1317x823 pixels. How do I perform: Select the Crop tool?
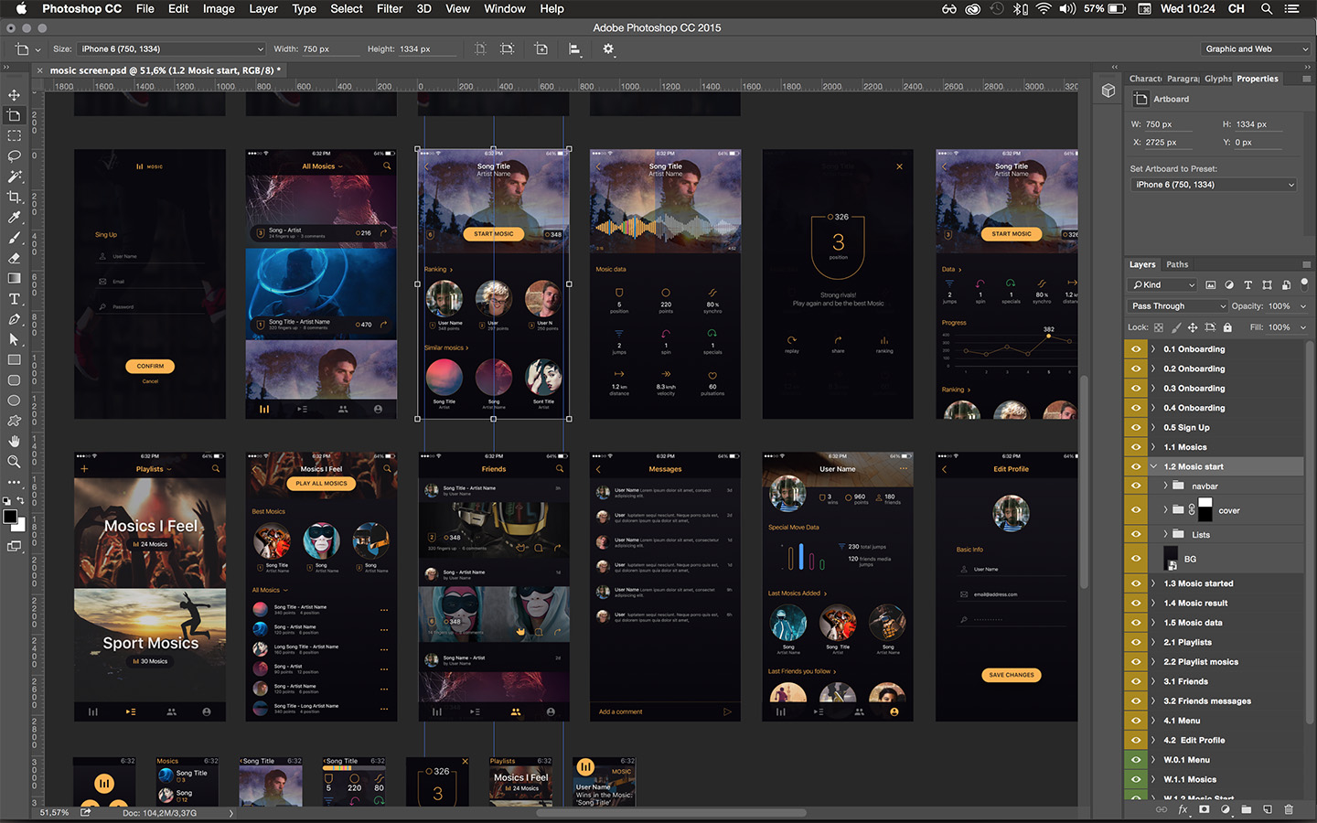pyautogui.click(x=14, y=197)
